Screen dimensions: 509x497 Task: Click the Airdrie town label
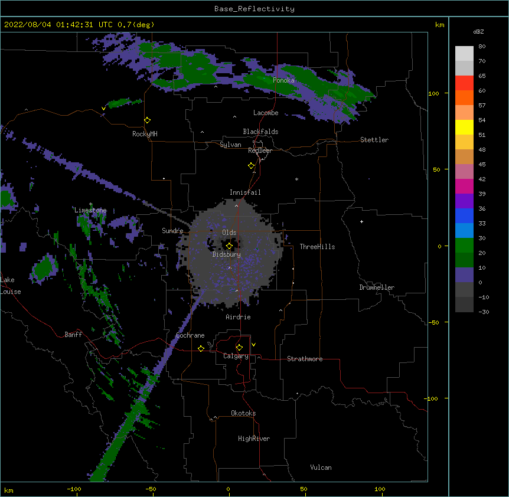click(x=239, y=317)
